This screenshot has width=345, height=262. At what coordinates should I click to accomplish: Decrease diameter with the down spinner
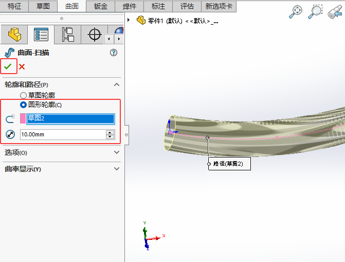tap(110, 137)
